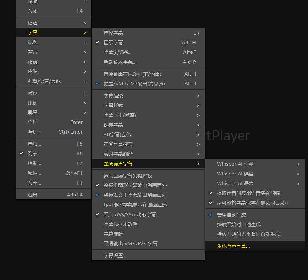Open 字幕设置... menu entry
The height and width of the screenshot is (280, 308).
[x=115, y=256]
